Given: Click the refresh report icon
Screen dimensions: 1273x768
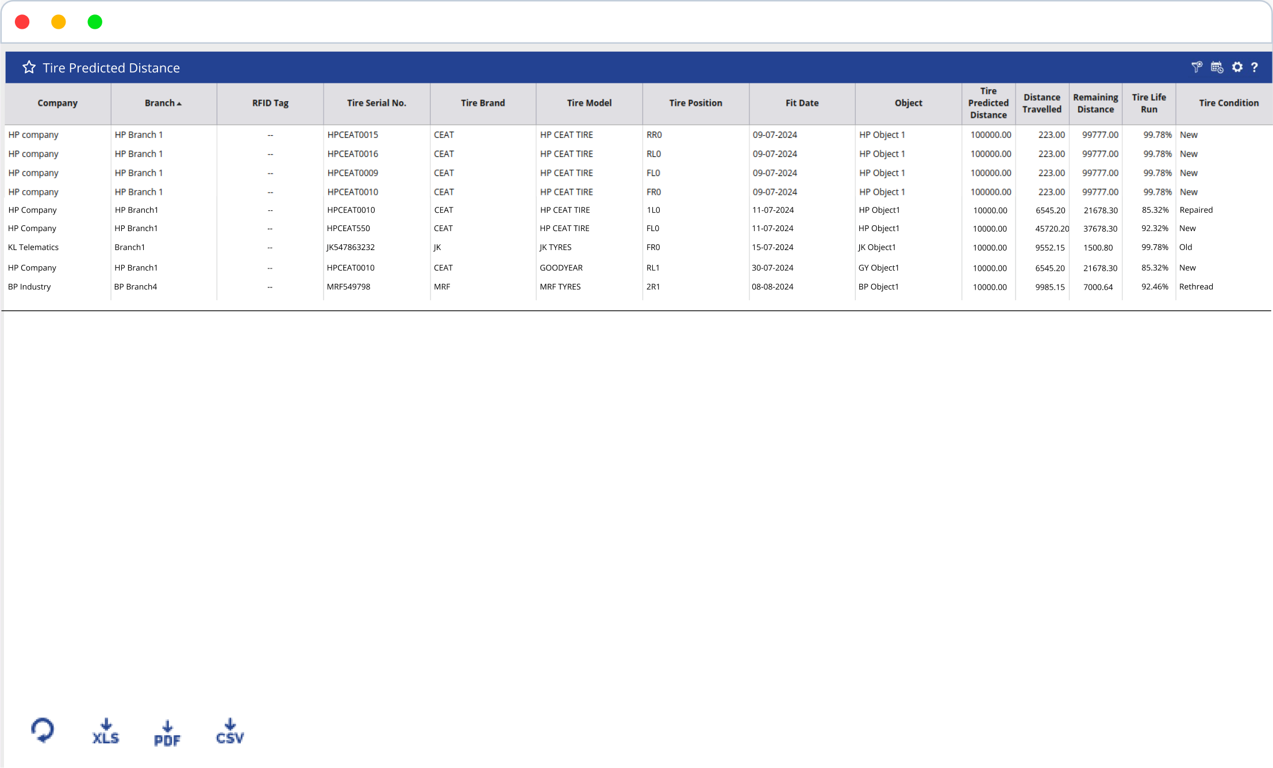Looking at the screenshot, I should point(43,730).
